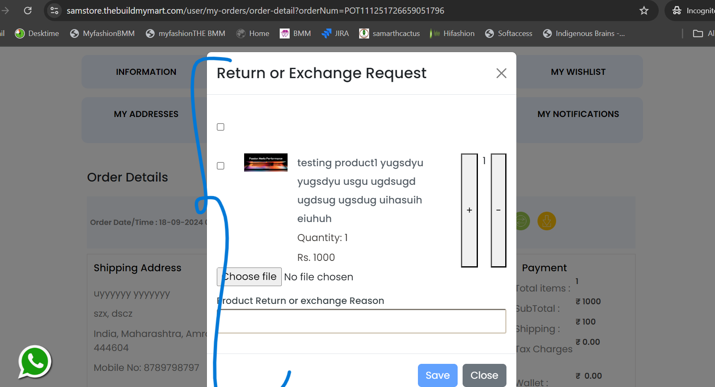This screenshot has width=715, height=387.
Task: Go to MY NOTIFICATIONS tab
Action: 578,114
